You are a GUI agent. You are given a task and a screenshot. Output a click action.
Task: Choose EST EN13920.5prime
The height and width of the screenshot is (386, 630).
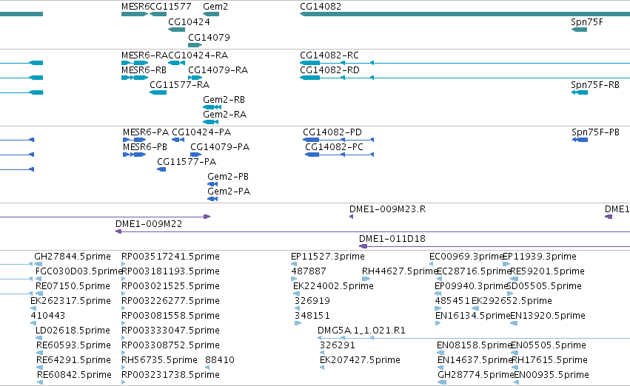click(x=548, y=316)
